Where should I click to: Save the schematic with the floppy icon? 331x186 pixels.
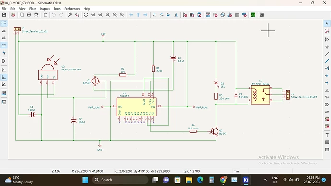pos(4,15)
